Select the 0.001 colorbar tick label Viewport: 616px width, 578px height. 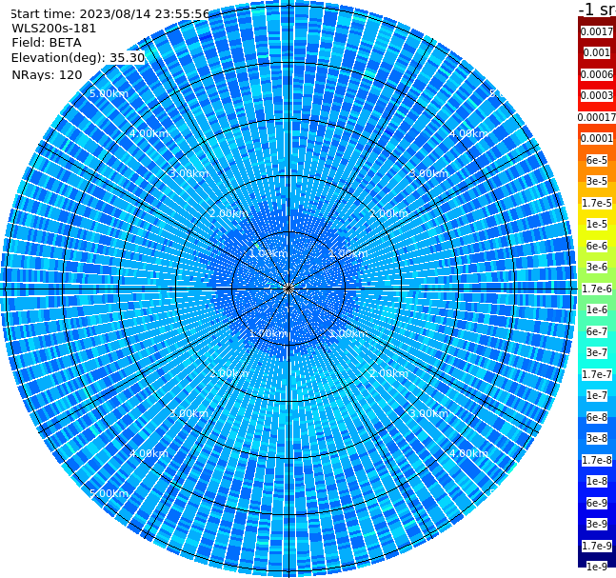pyautogui.click(x=597, y=52)
